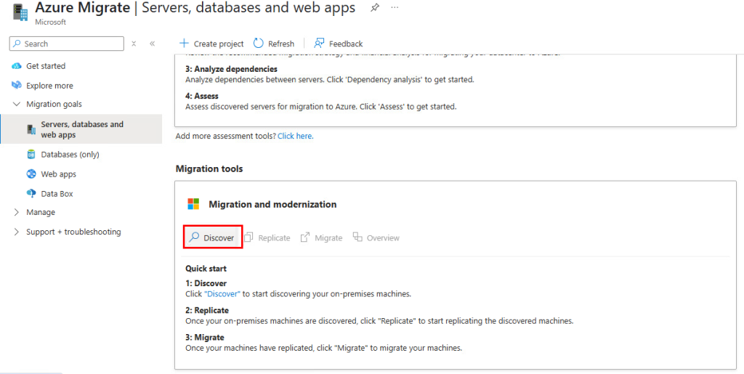Screen dimensions: 744x374
Task: Collapse the Migration goals section
Action: tap(17, 104)
